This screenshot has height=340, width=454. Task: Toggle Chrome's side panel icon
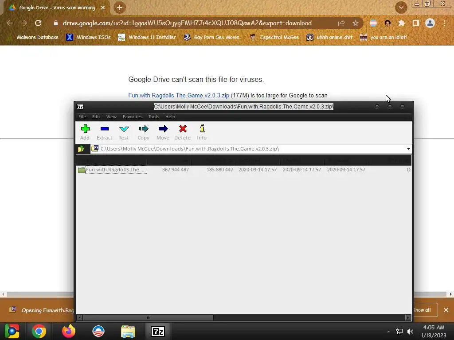click(x=416, y=23)
